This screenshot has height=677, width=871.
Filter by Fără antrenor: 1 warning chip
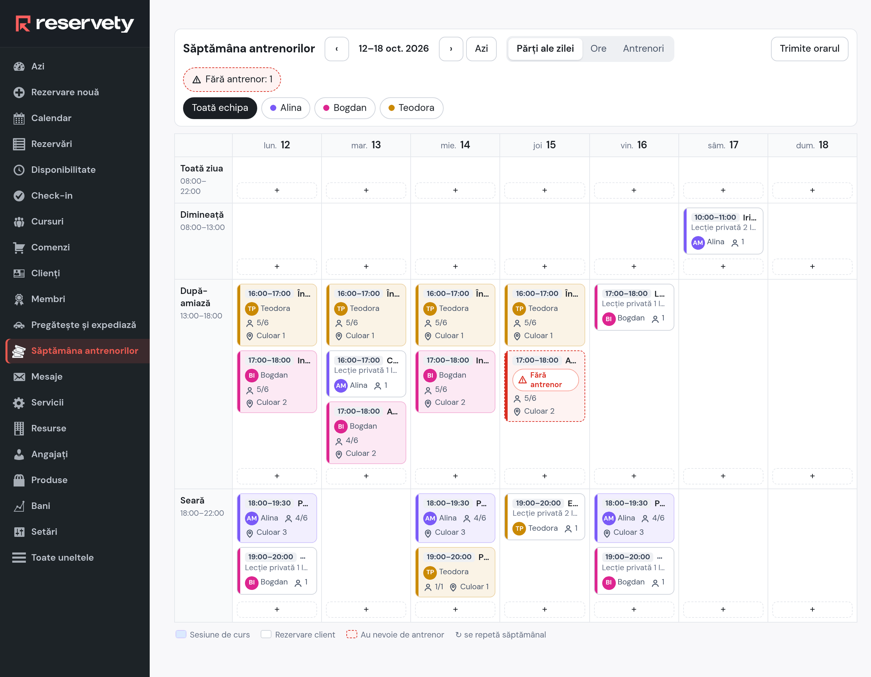(x=232, y=79)
